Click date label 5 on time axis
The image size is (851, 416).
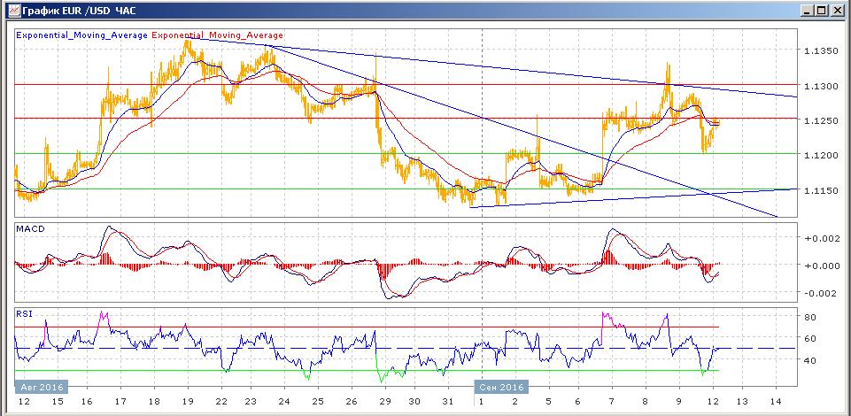pos(549,402)
